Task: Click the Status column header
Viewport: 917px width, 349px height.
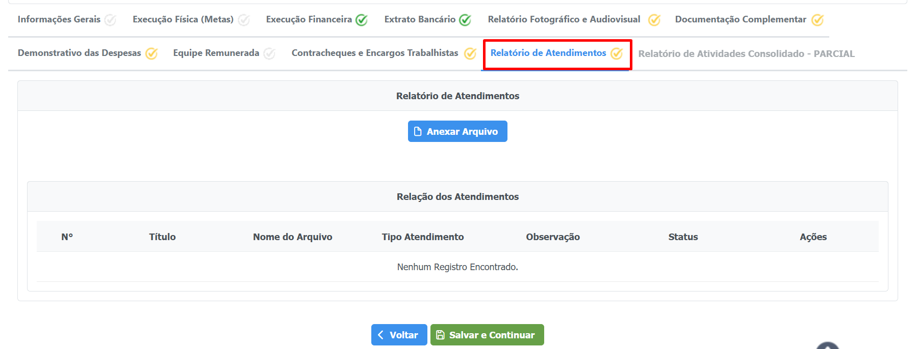Action: tap(683, 237)
